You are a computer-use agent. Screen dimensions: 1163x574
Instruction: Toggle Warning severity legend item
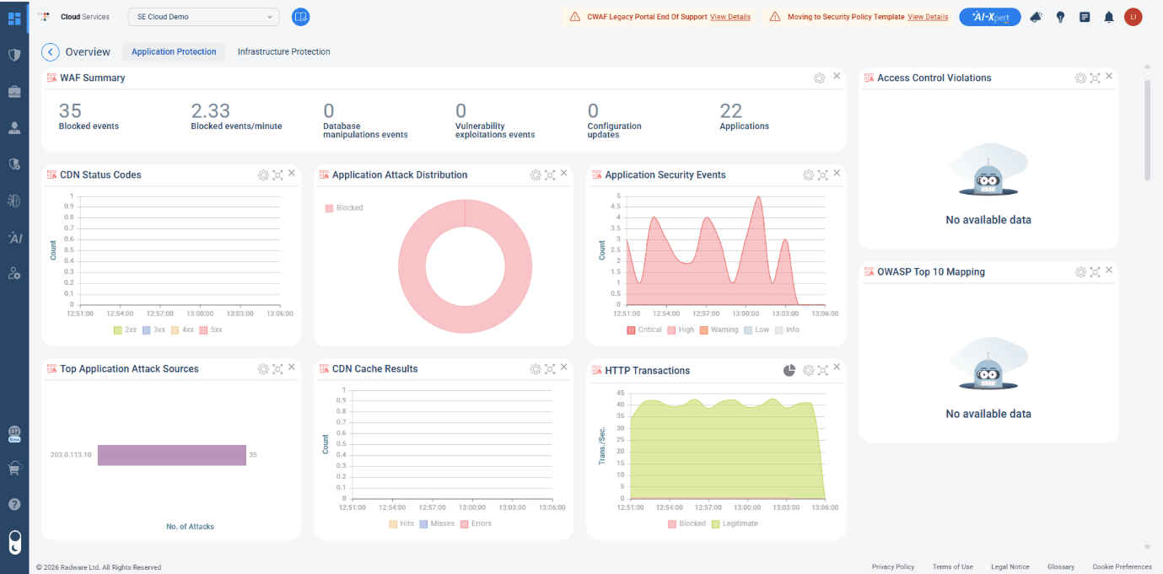click(719, 330)
